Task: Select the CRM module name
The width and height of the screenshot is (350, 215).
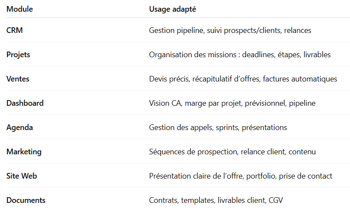Action: point(14,30)
